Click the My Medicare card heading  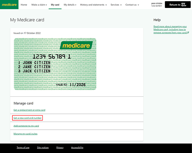(x=27, y=20)
